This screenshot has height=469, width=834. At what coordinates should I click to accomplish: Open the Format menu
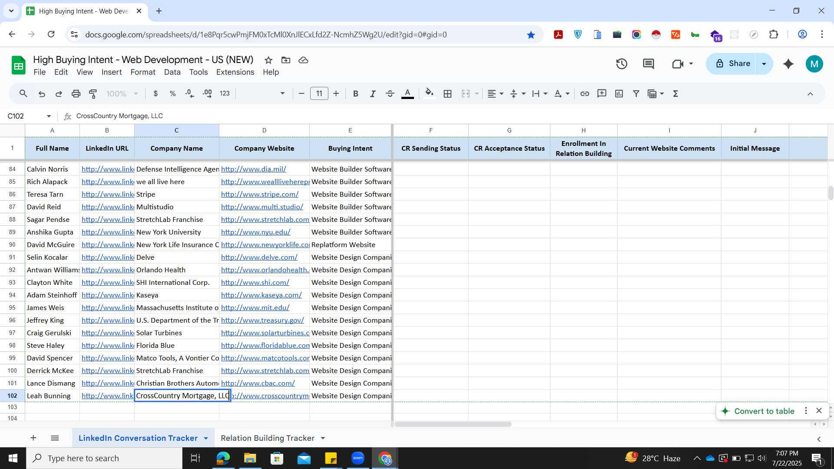[x=143, y=72]
